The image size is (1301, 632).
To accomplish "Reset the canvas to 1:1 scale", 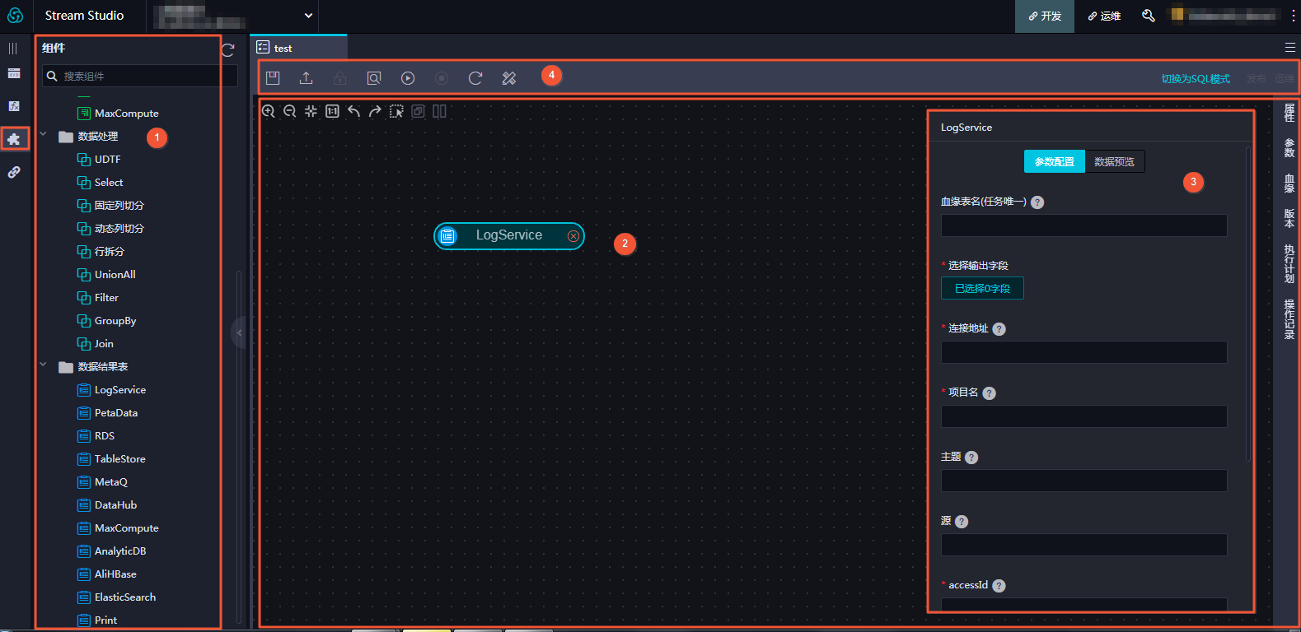I will point(332,111).
